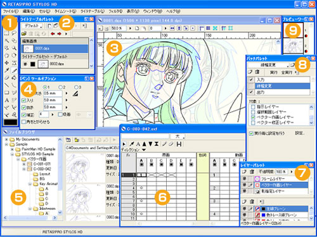Image resolution: width=317 pixels, height=237 pixels.
Task: Collapse the Sample folder node
Action: 6,144
